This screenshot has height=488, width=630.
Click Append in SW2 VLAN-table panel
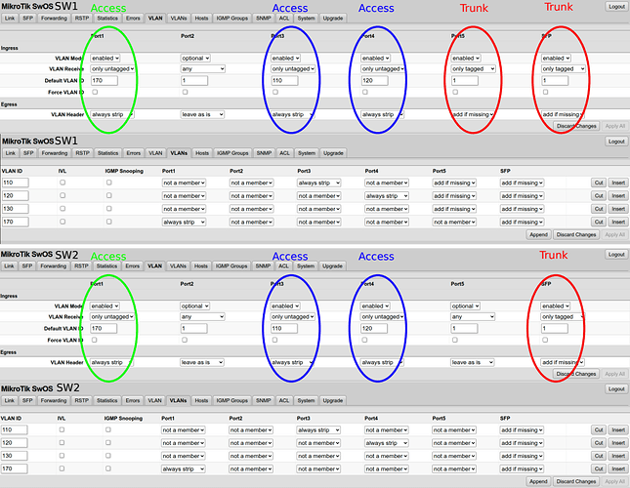tap(538, 481)
